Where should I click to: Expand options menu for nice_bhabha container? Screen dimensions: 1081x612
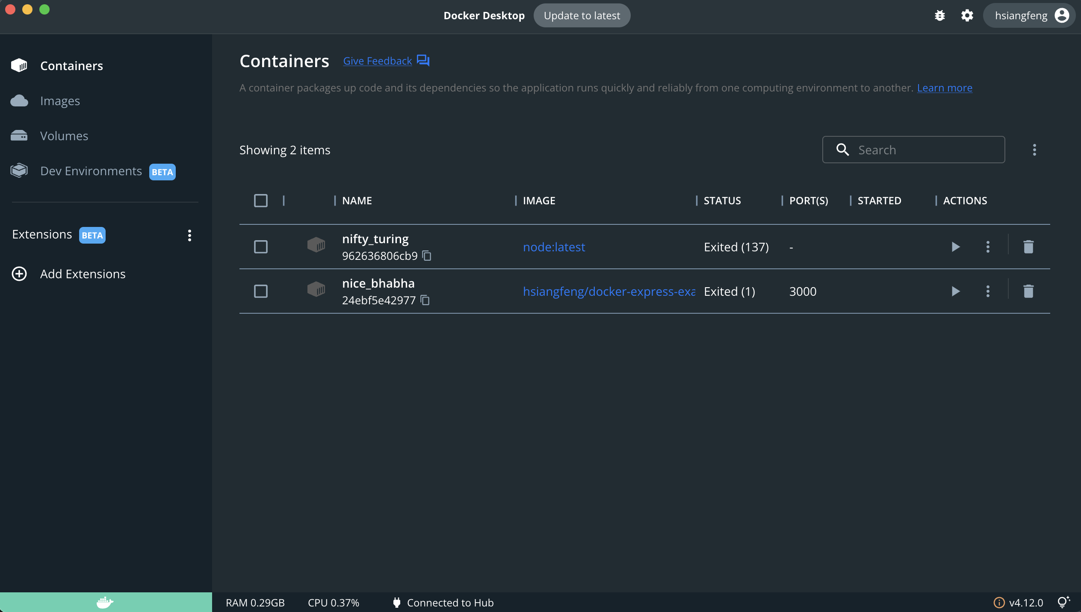tap(987, 291)
